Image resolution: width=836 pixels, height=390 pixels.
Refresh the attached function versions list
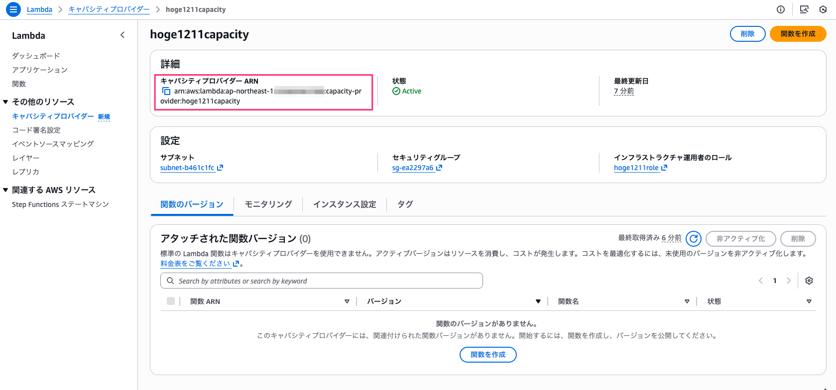click(x=693, y=239)
